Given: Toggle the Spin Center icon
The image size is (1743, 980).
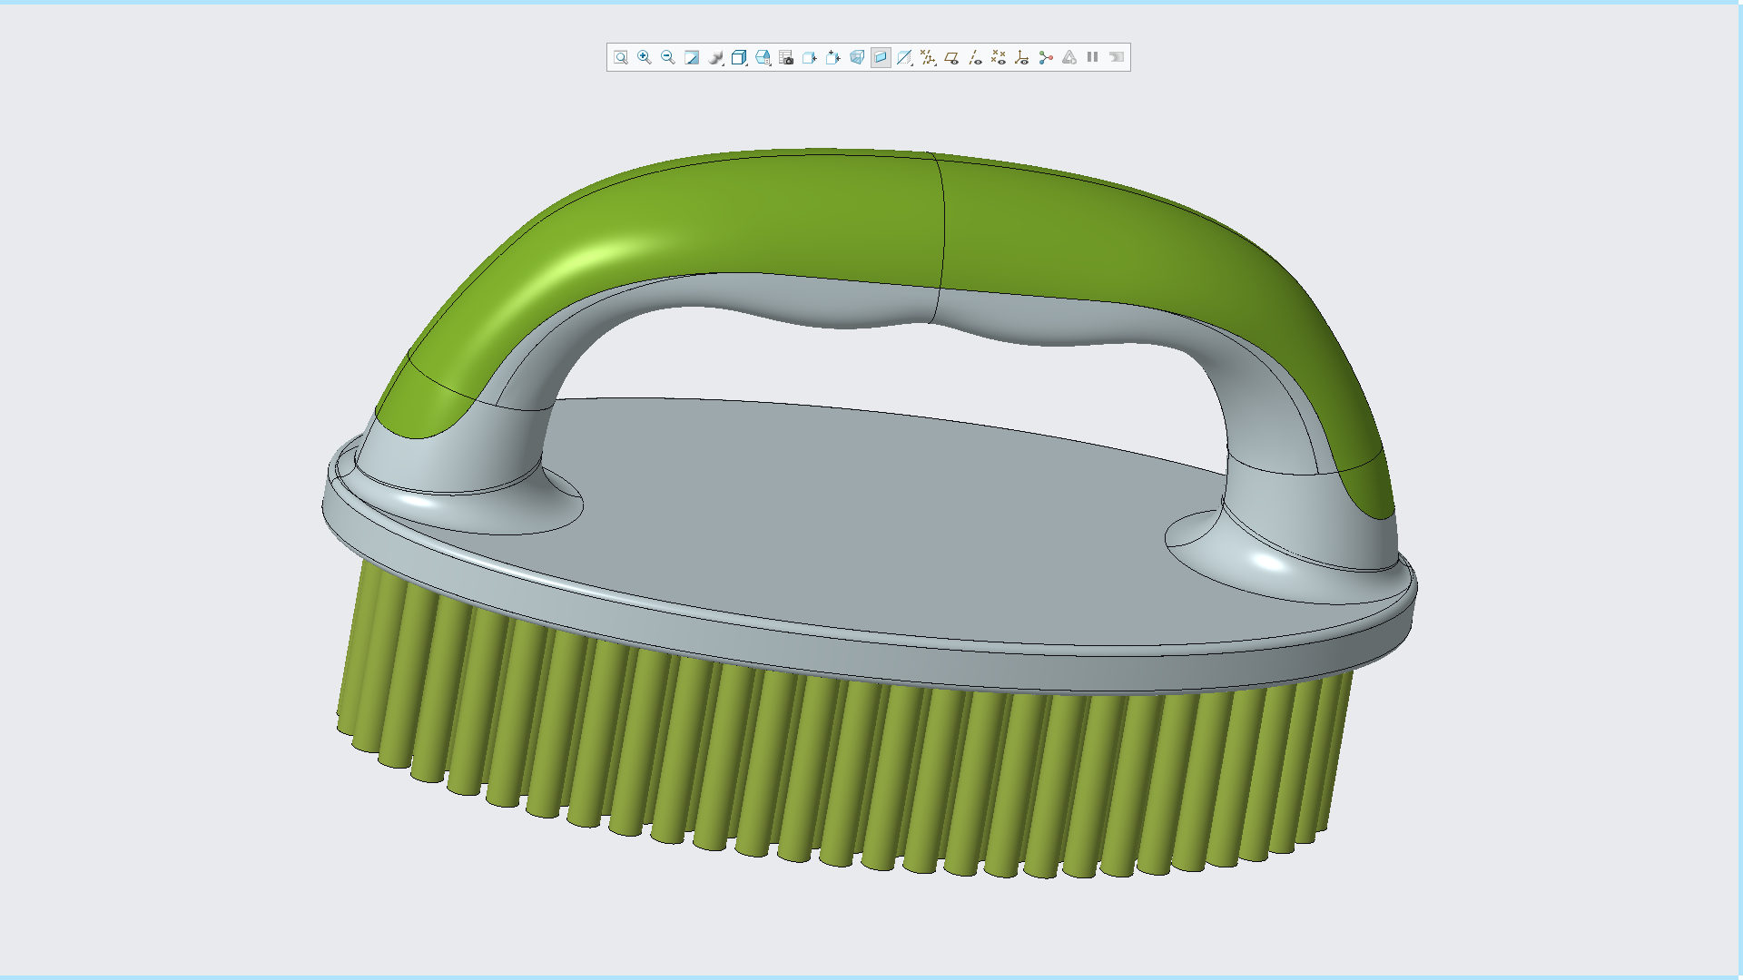Looking at the screenshot, I should (1046, 57).
